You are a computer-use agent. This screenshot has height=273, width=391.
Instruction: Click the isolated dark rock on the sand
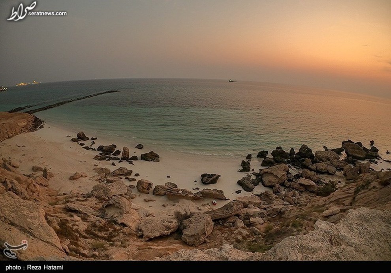(x=210, y=178)
